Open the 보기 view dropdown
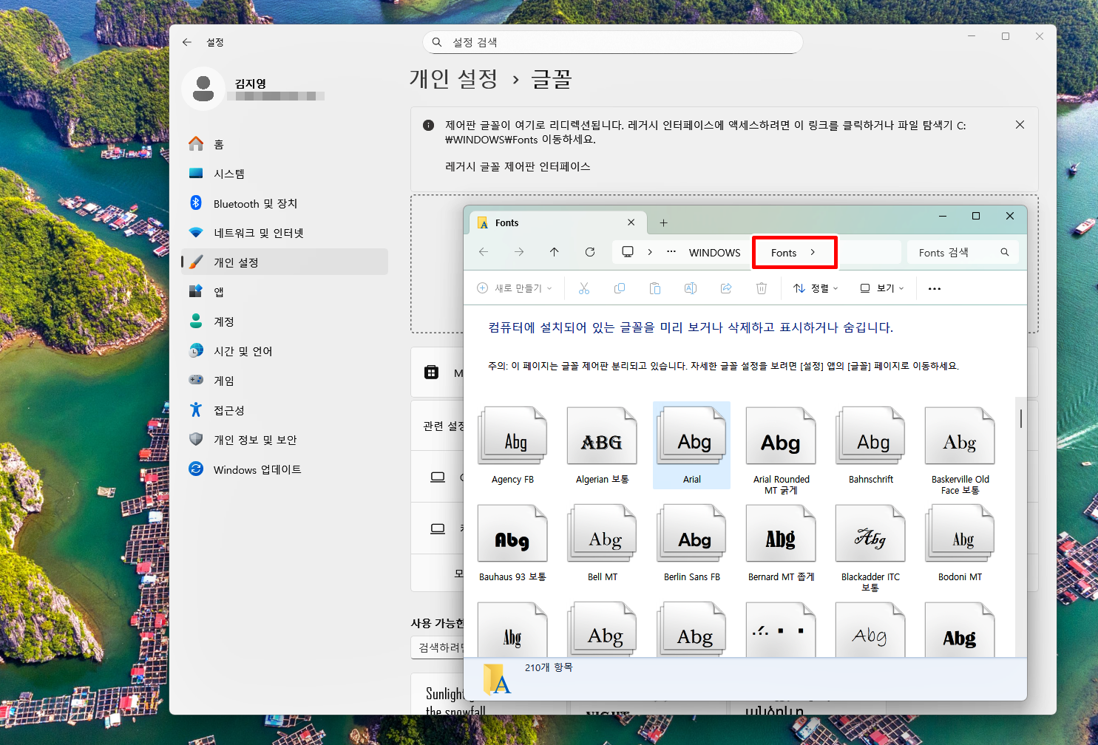Image resolution: width=1098 pixels, height=745 pixels. pyautogui.click(x=881, y=288)
